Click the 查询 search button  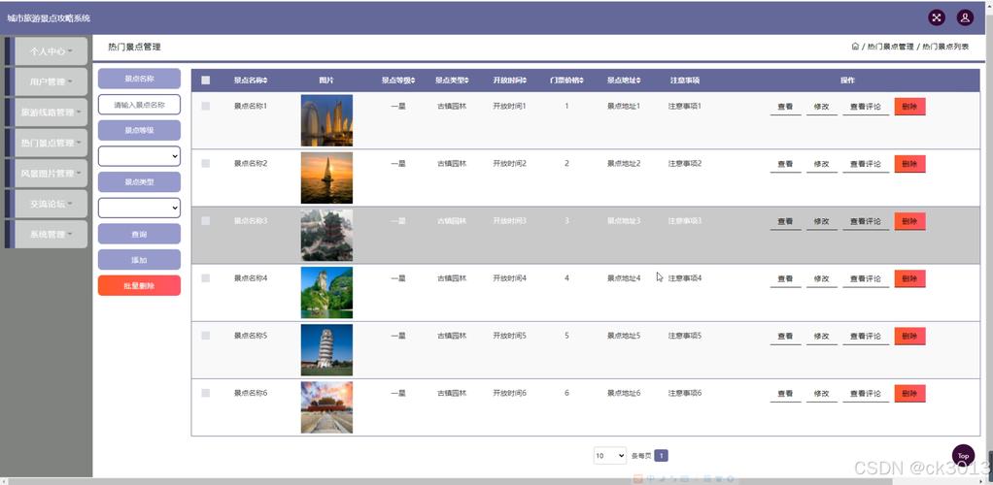pyautogui.click(x=139, y=234)
